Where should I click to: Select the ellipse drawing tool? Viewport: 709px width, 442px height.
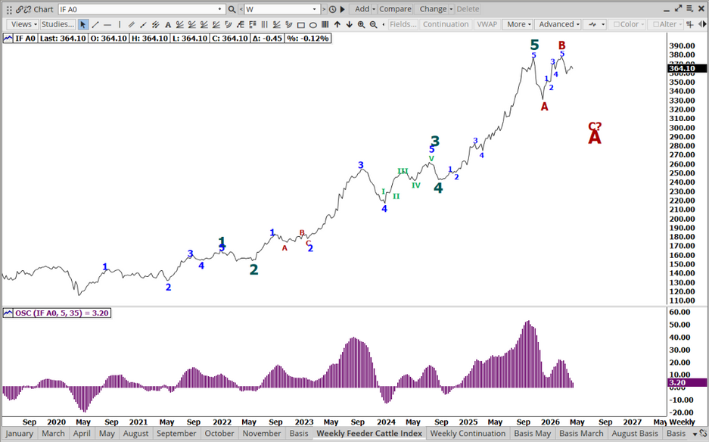(x=313, y=24)
